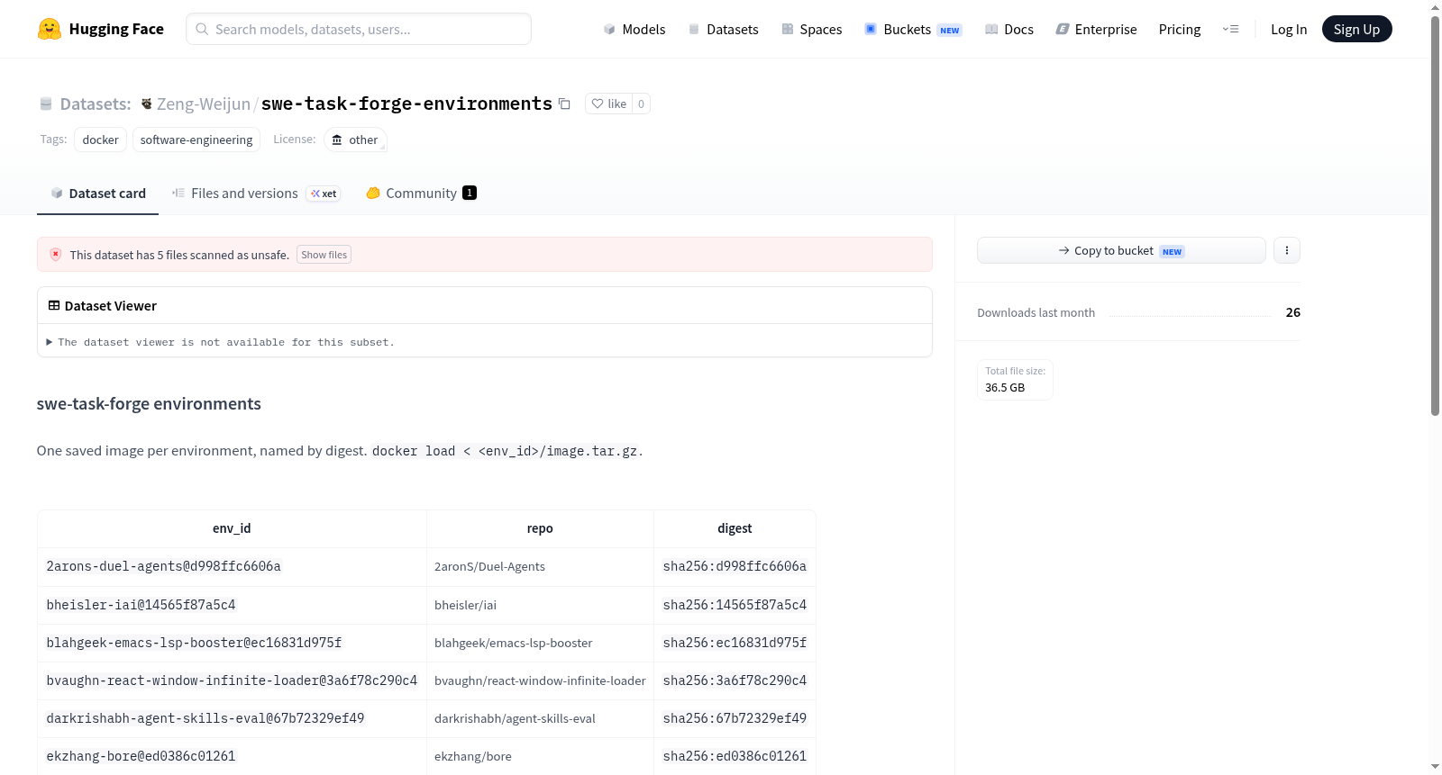Click cell 2arons-duel-agents@d998ffc6606a
The image size is (1442, 775).
click(x=164, y=566)
